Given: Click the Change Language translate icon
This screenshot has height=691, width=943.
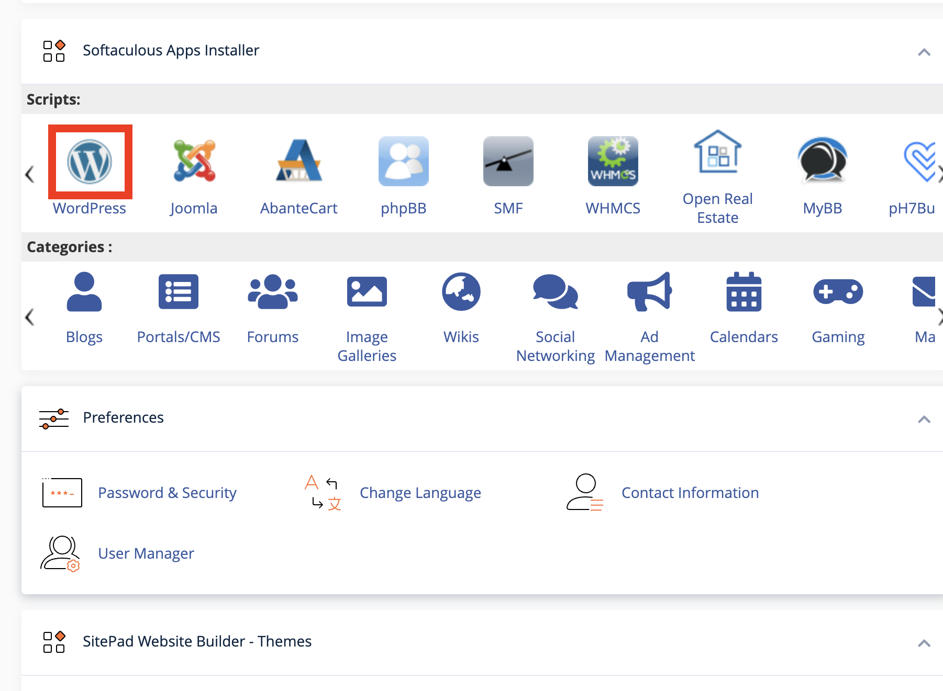Looking at the screenshot, I should [323, 492].
